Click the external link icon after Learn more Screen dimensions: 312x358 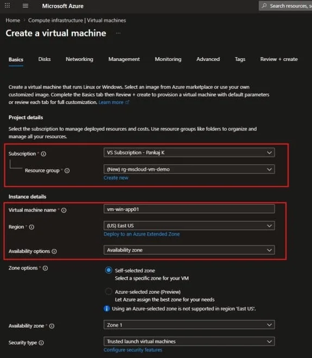[x=127, y=102]
